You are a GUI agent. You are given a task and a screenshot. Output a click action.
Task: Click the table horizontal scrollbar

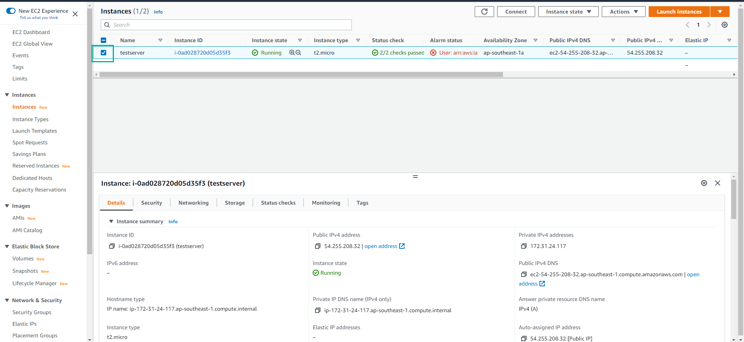301,74
